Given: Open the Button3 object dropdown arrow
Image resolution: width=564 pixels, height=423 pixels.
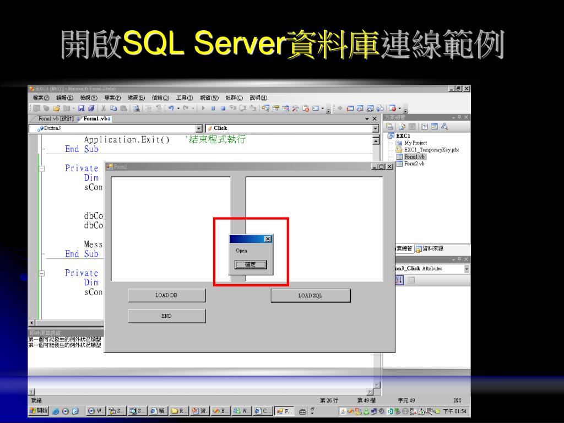Looking at the screenshot, I should tap(199, 128).
